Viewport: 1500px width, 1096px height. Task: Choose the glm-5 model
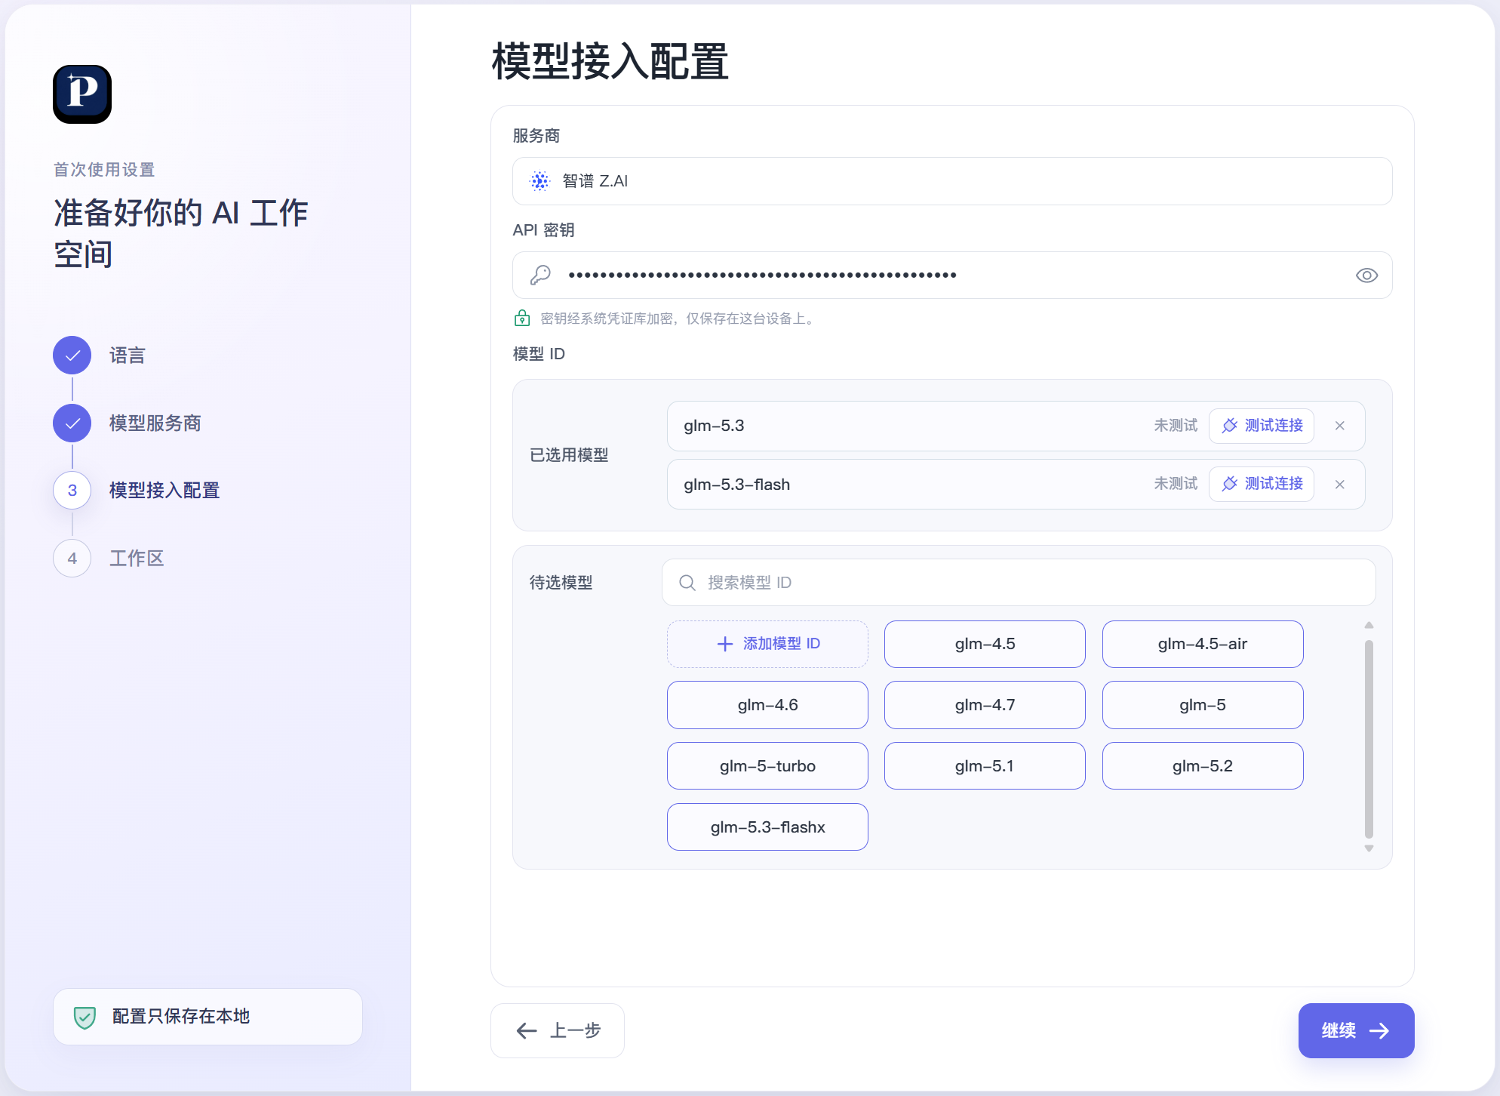[x=1203, y=705]
